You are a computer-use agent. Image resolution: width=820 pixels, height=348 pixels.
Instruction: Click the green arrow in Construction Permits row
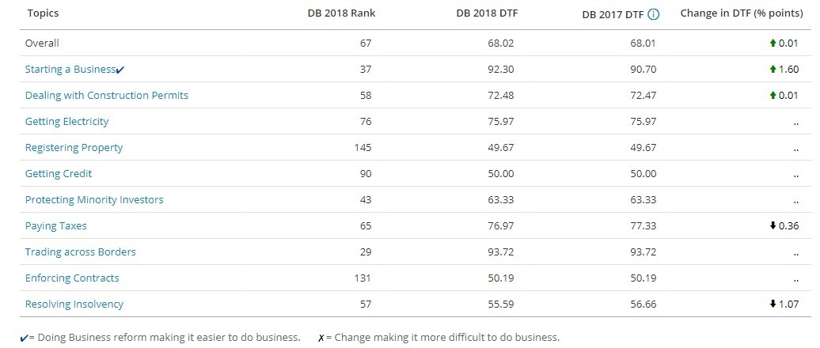773,96
